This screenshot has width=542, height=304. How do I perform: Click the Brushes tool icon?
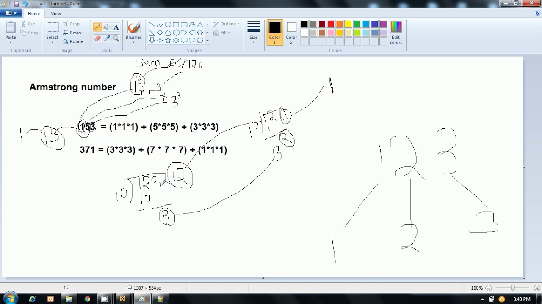pyautogui.click(x=133, y=28)
